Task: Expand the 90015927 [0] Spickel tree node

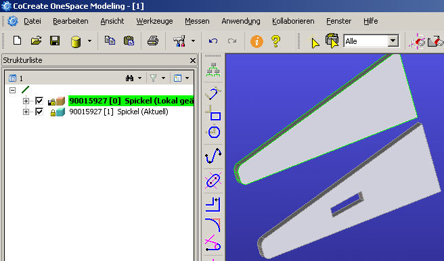Action: (x=26, y=101)
